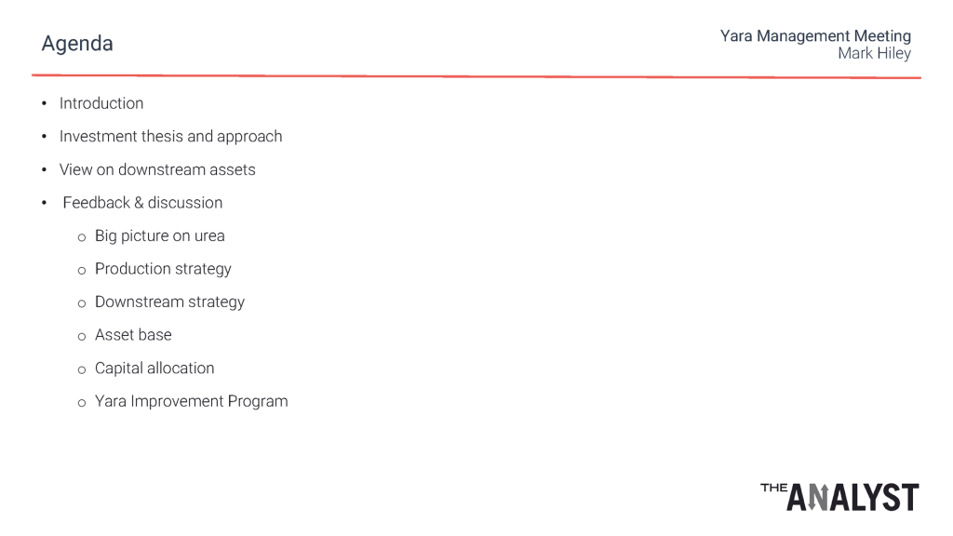Click the Feedback & discussion bullet

142,202
